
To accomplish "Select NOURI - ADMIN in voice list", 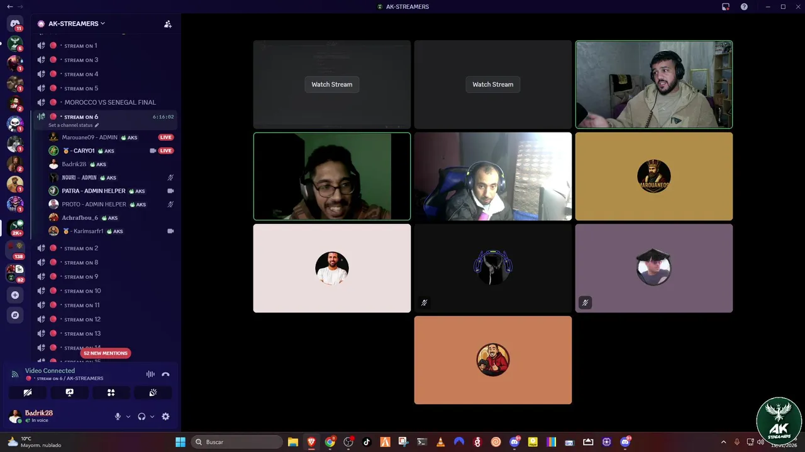I will point(111,178).
